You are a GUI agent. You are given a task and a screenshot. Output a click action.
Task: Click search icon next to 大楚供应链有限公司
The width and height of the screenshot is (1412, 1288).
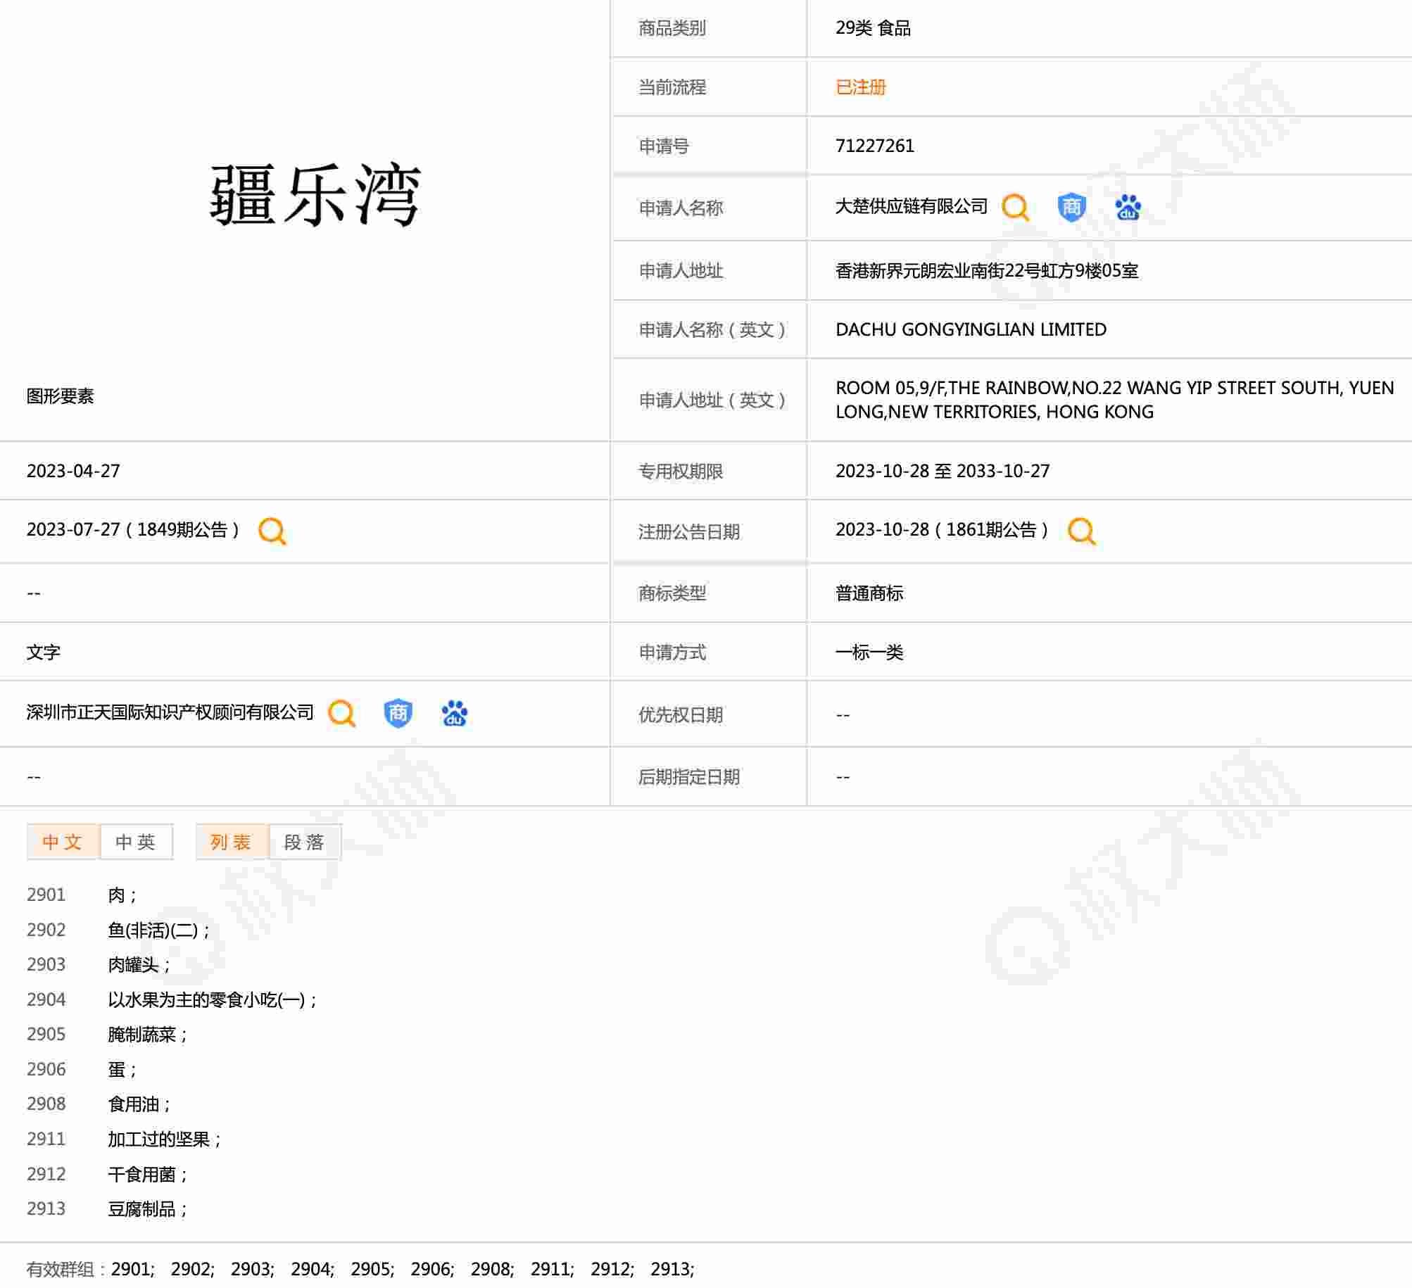(1014, 208)
